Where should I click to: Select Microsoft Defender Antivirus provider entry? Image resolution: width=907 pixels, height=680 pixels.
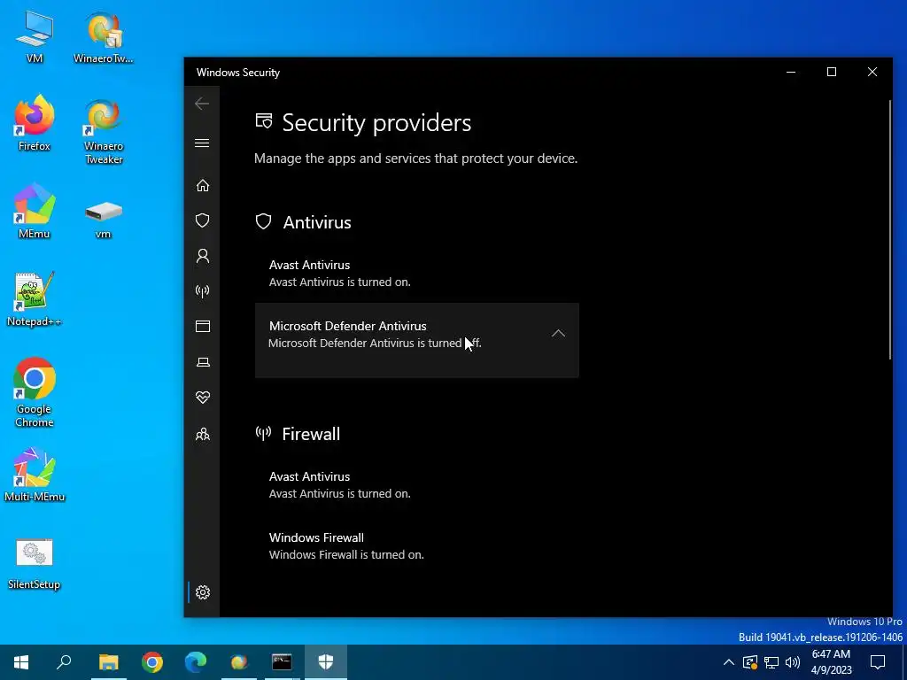click(417, 340)
